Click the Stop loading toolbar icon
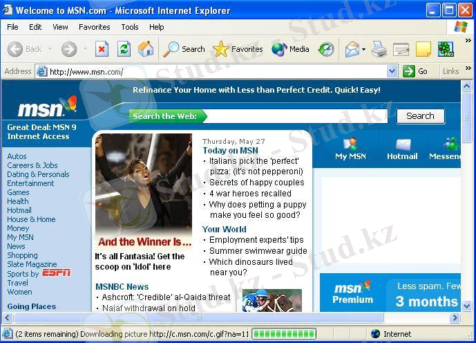This screenshot has width=476, height=343. [x=102, y=49]
